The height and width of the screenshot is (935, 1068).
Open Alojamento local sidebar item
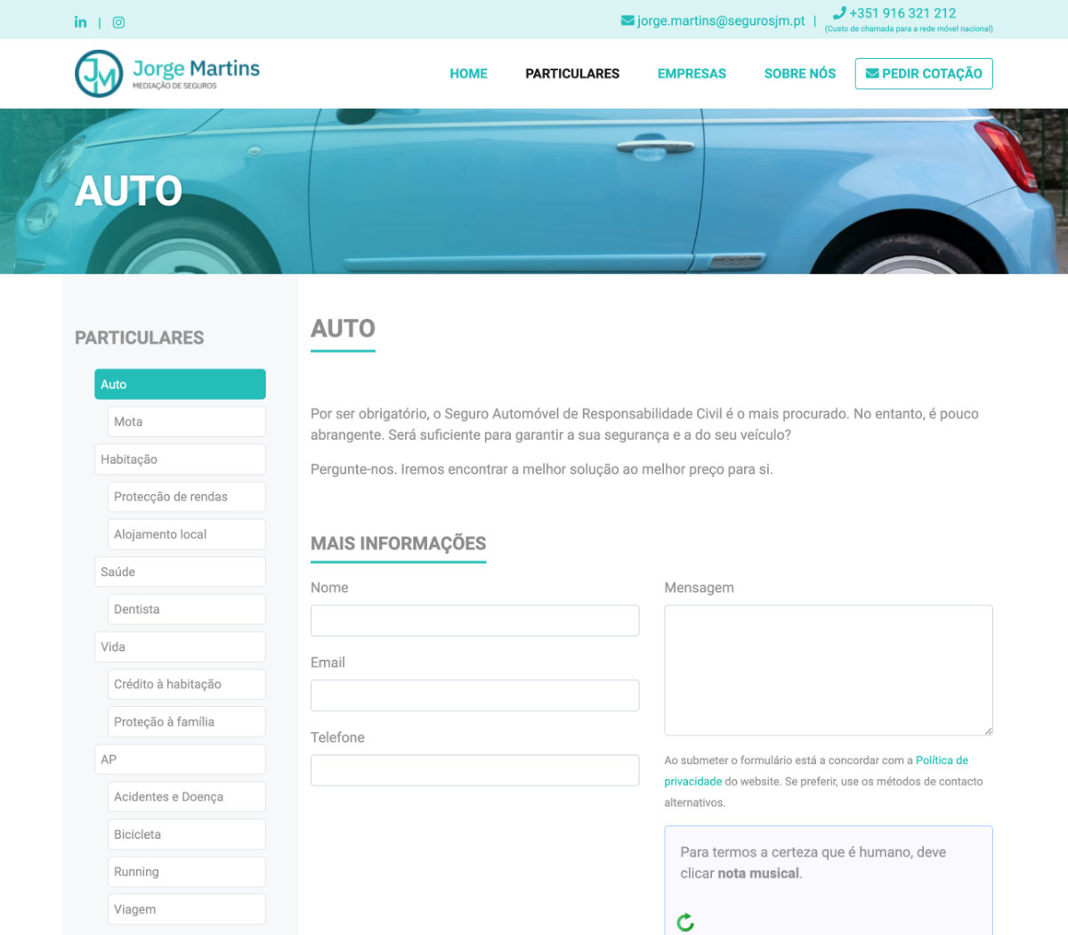187,534
